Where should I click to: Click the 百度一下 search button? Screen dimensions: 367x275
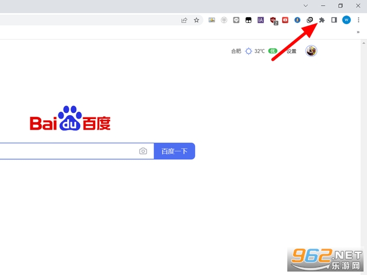174,151
